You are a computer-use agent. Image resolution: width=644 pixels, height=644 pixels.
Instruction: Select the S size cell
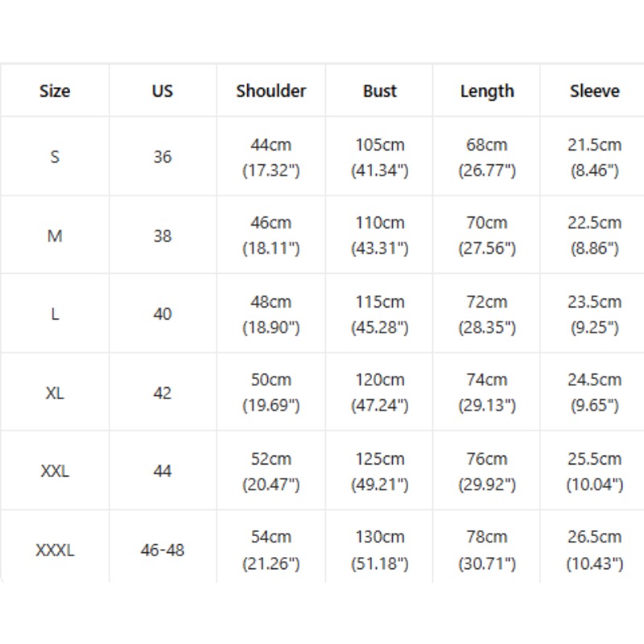(55, 156)
